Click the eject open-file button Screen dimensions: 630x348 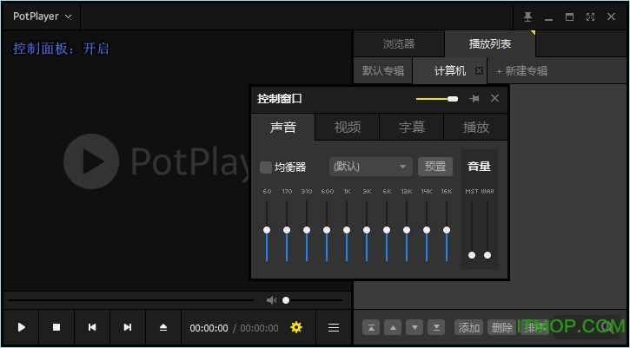coord(163,327)
